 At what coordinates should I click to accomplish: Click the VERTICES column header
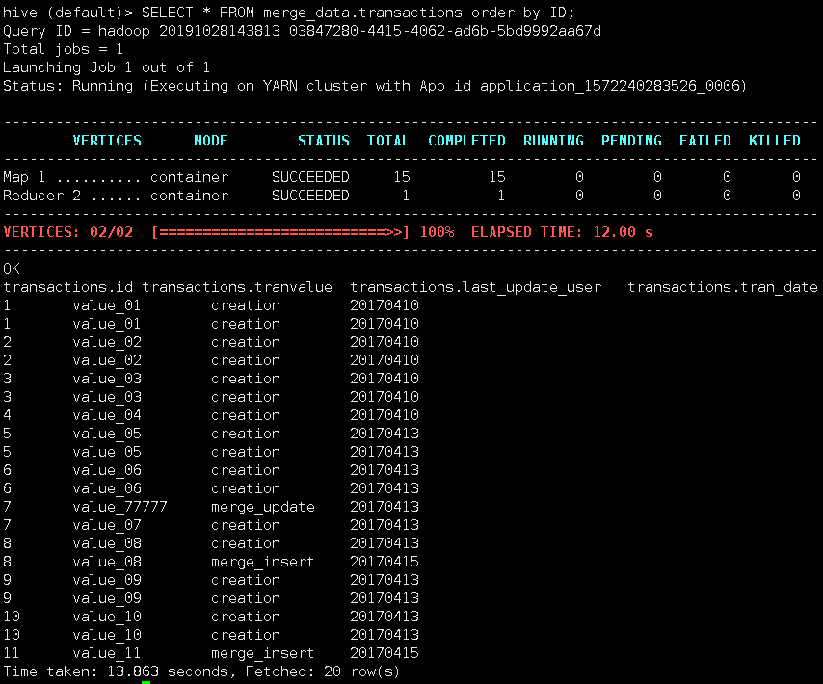tap(106, 140)
